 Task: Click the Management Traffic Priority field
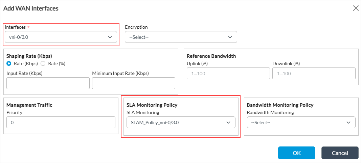[x=61, y=123]
